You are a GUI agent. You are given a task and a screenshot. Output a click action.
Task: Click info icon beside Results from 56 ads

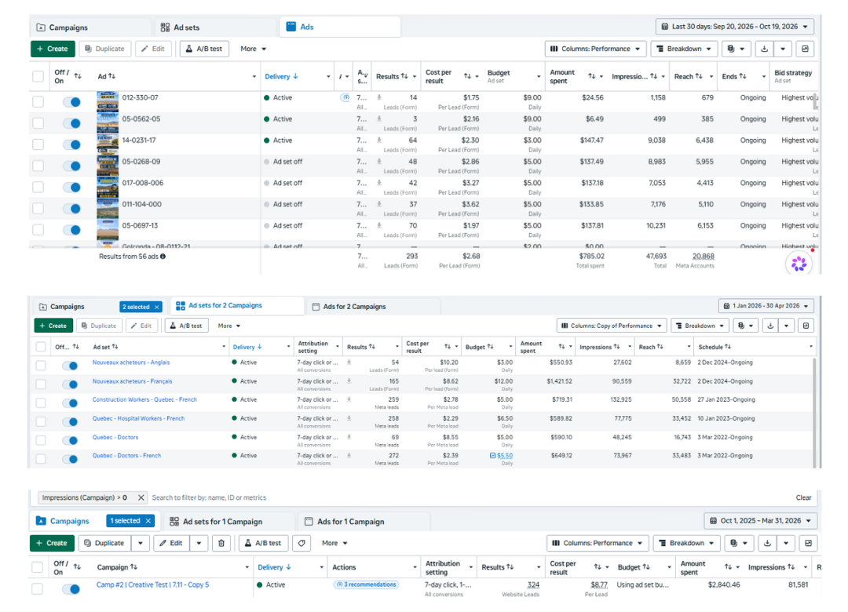click(x=163, y=257)
